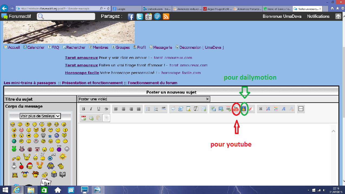Toggle bold formatting in message editor
The width and height of the screenshot is (345, 194).
tap(84, 109)
